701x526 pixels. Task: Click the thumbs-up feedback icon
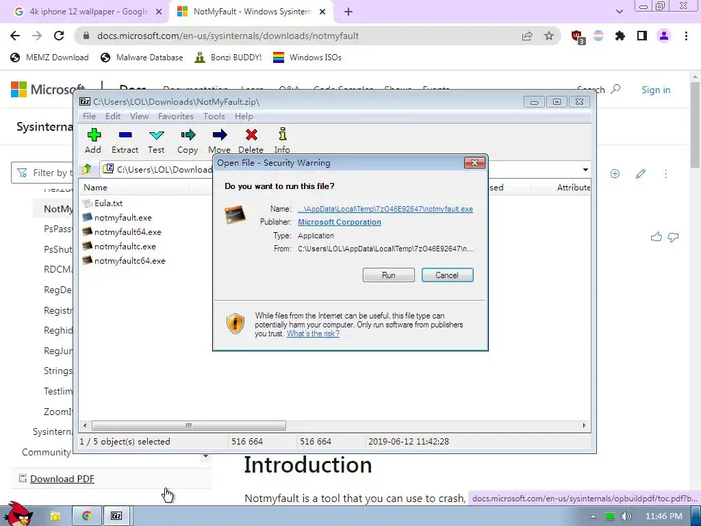(x=656, y=236)
